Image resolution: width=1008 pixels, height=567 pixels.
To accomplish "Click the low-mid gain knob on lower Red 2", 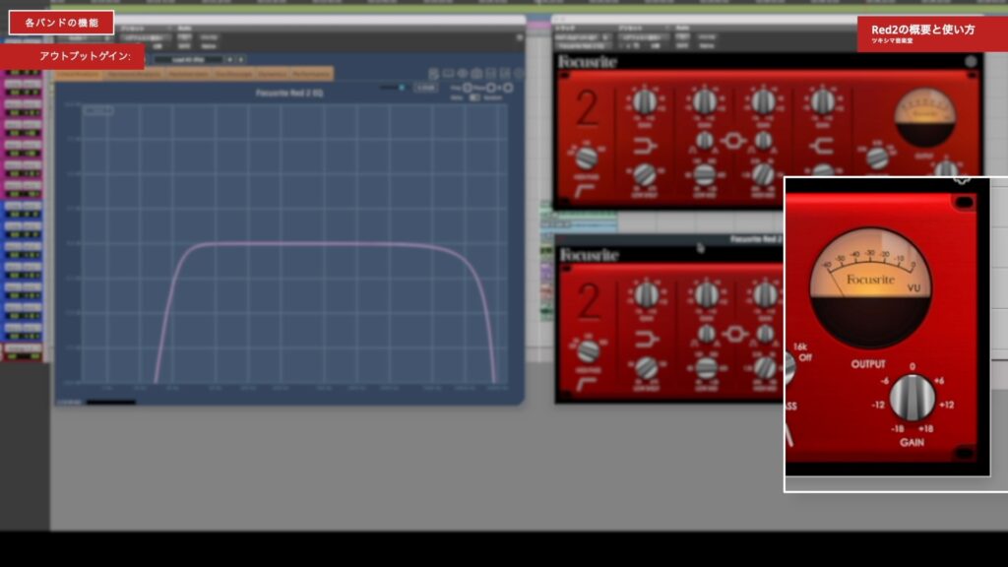I will [x=706, y=295].
